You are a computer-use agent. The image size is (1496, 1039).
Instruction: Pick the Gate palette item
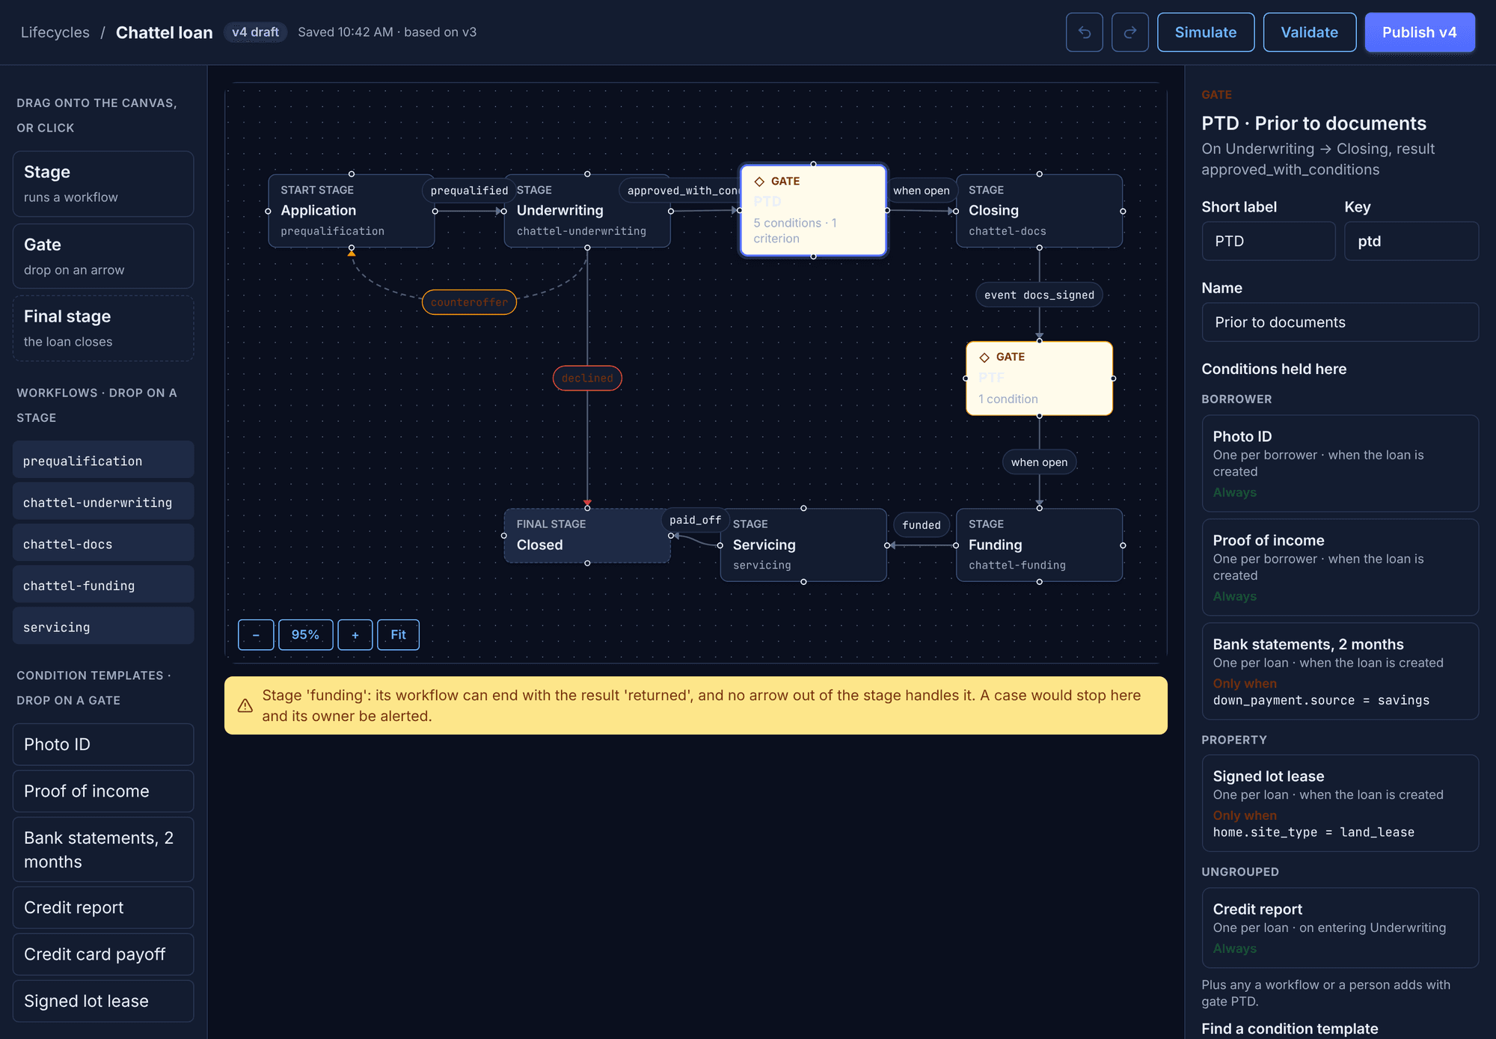(103, 257)
